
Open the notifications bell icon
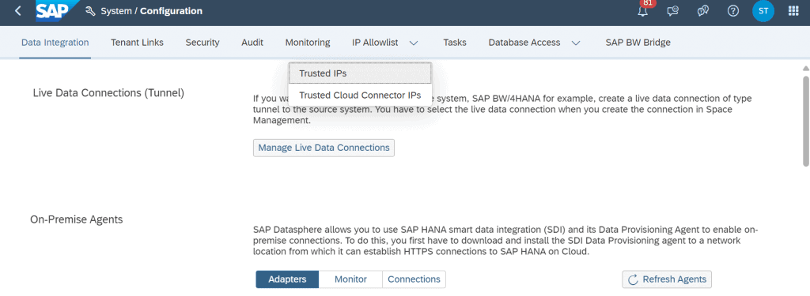[x=642, y=11]
